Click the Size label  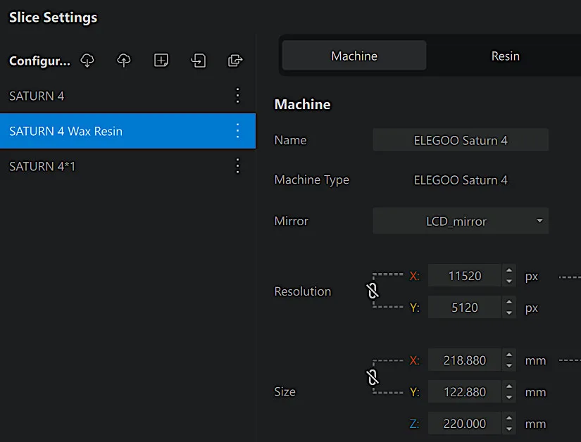[285, 391]
